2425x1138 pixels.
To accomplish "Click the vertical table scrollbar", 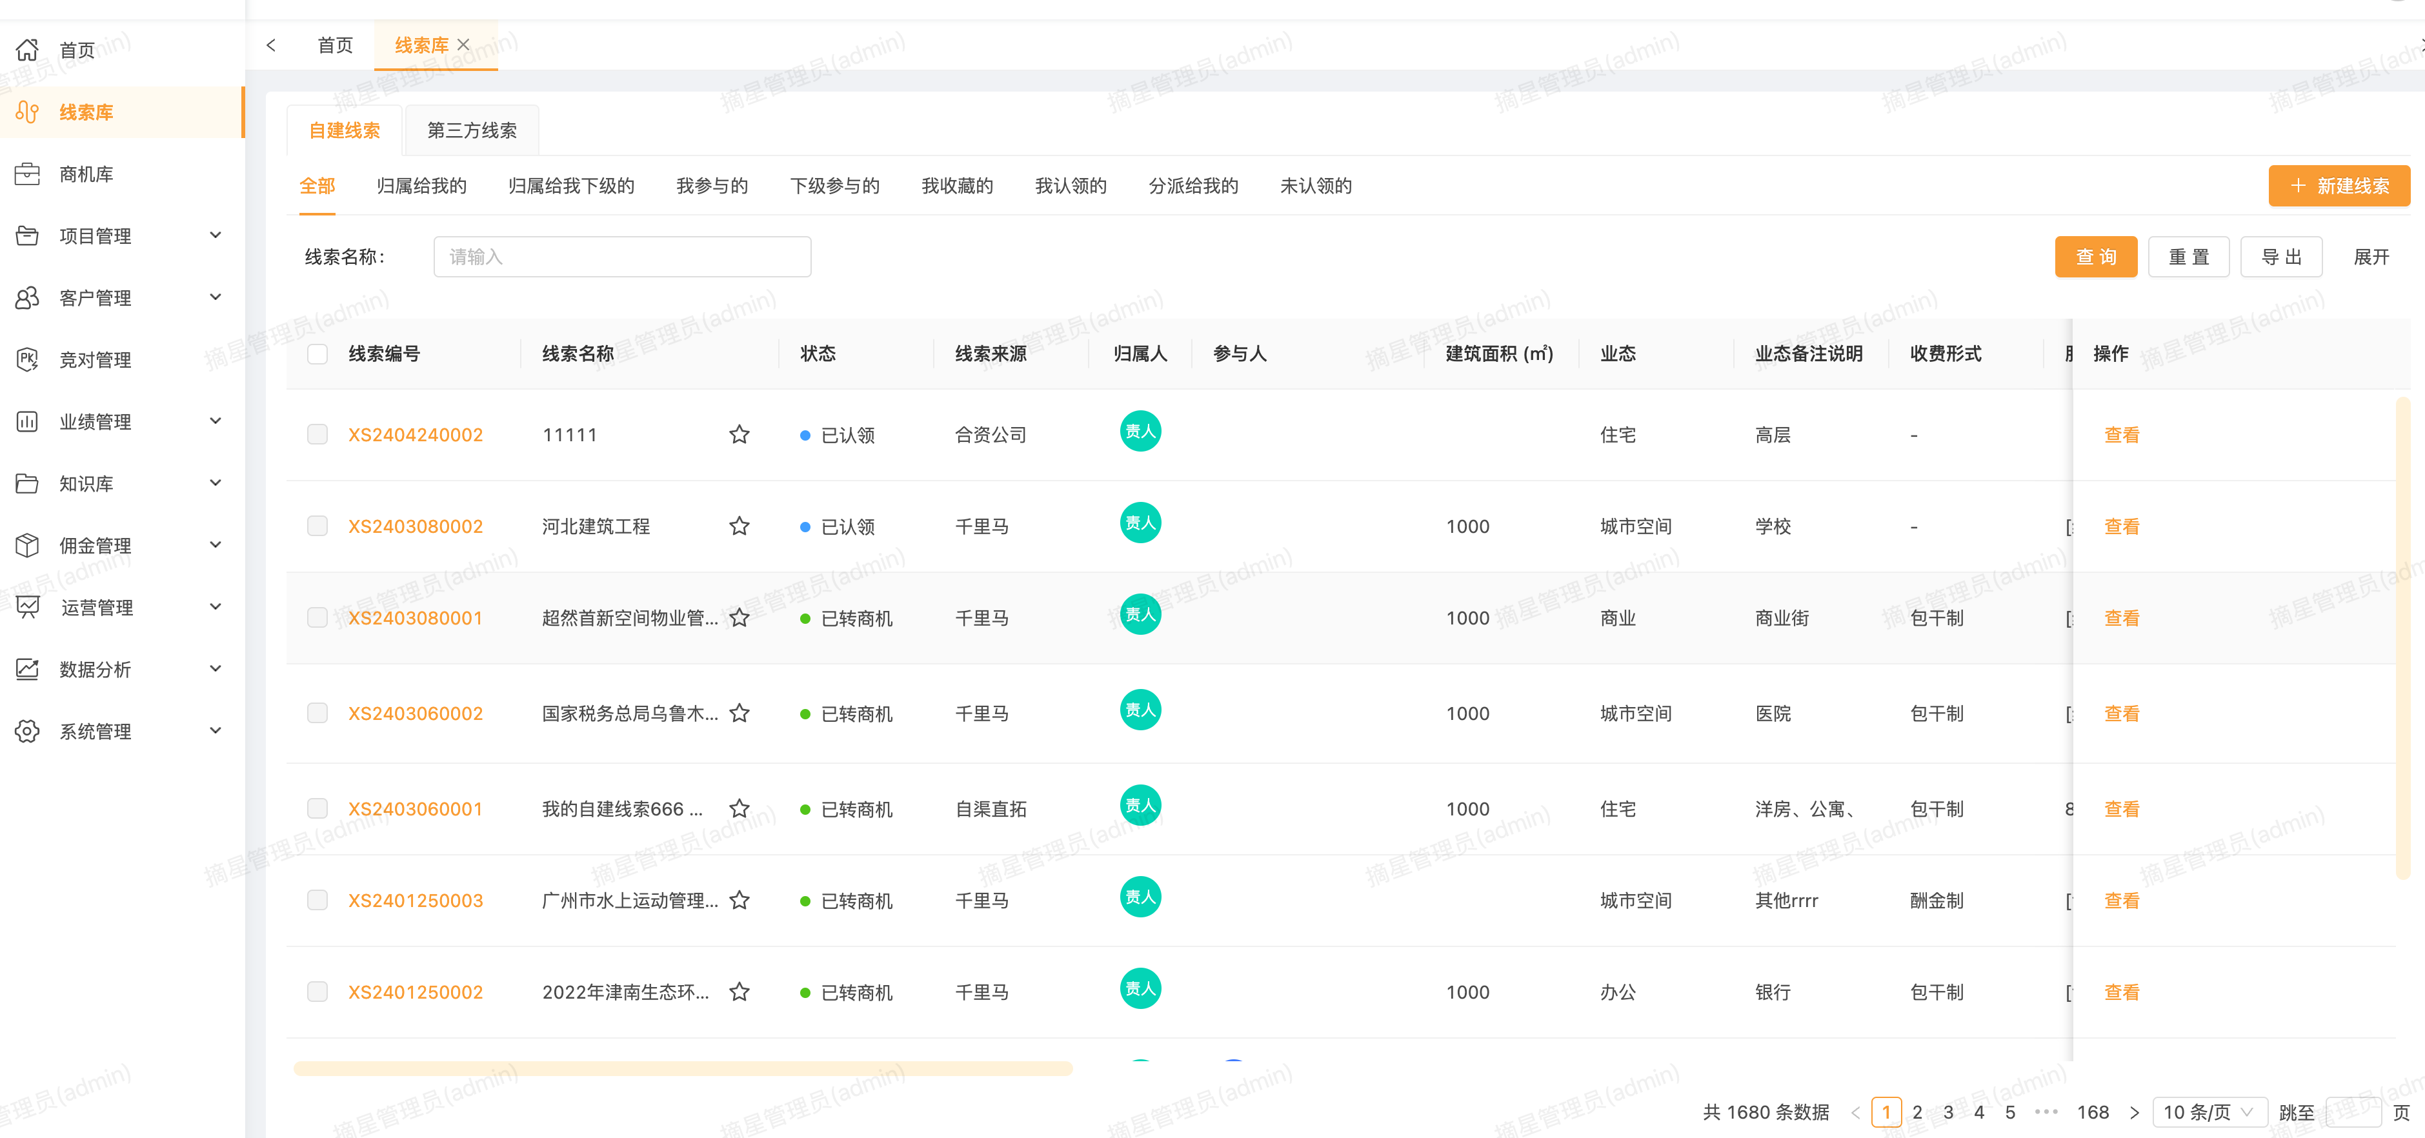I will tap(2402, 638).
